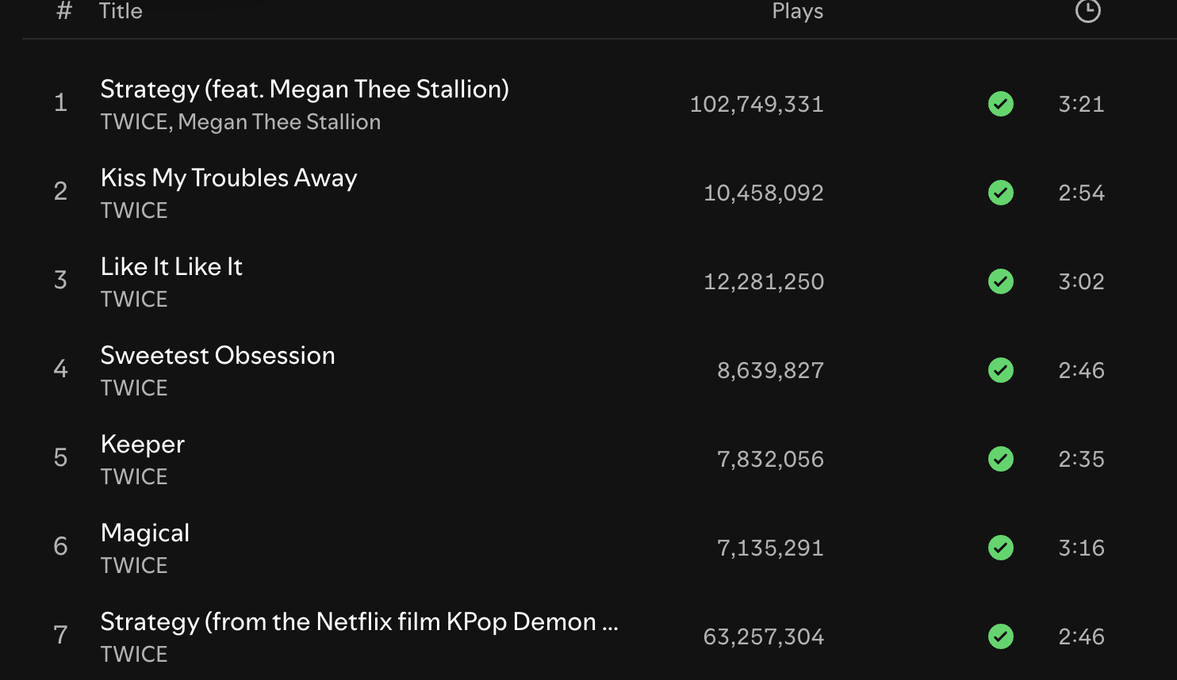Sort by the Title column header

121,11
